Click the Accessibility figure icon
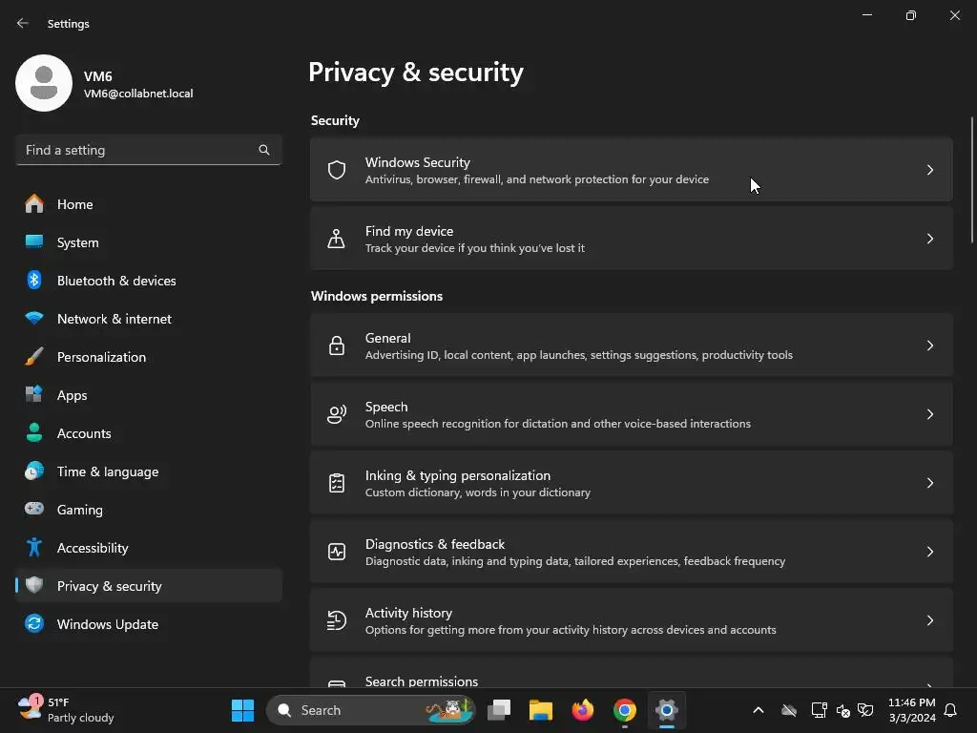 point(34,547)
